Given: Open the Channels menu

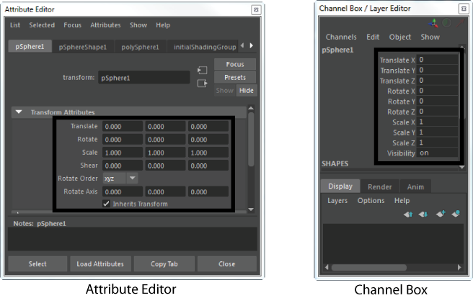Looking at the screenshot, I should coord(341,37).
